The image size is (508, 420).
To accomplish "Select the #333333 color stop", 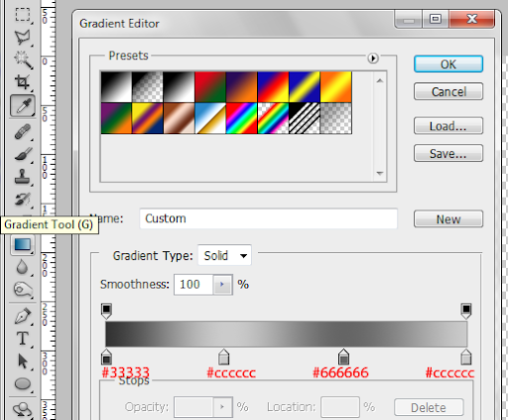I will (x=106, y=356).
